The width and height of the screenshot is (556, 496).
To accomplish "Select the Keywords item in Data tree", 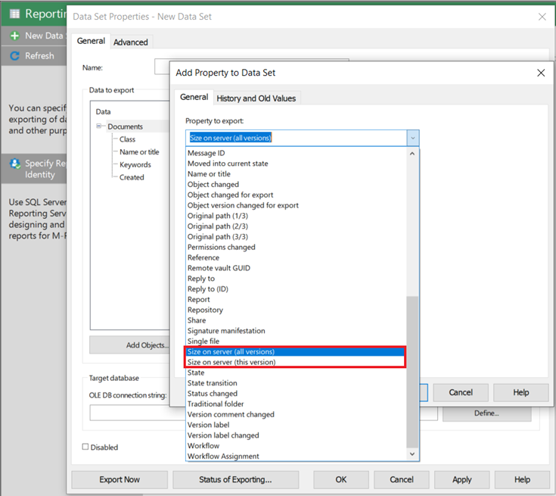I will [x=135, y=164].
